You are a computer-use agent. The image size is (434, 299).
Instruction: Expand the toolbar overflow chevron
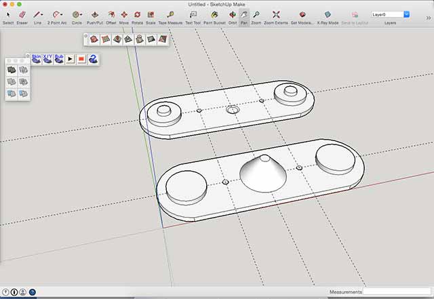point(429,18)
